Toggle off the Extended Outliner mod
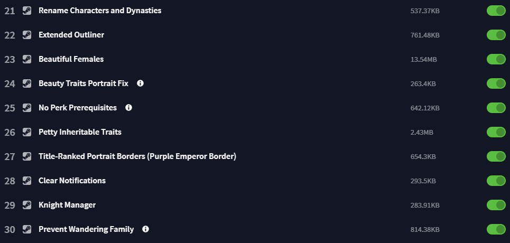This screenshot has width=510, height=243. (496, 35)
